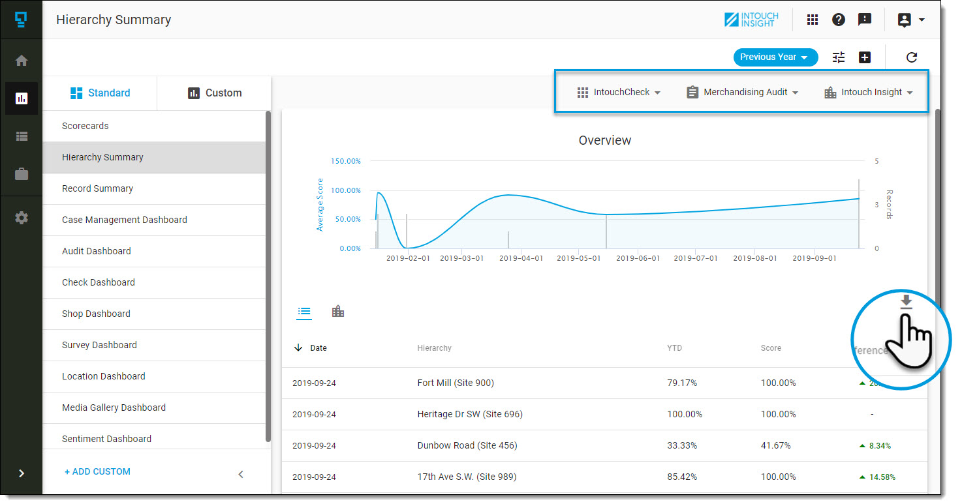The image size is (962, 504).
Task: Click the ADD CUSTOM link
Action: pos(98,471)
